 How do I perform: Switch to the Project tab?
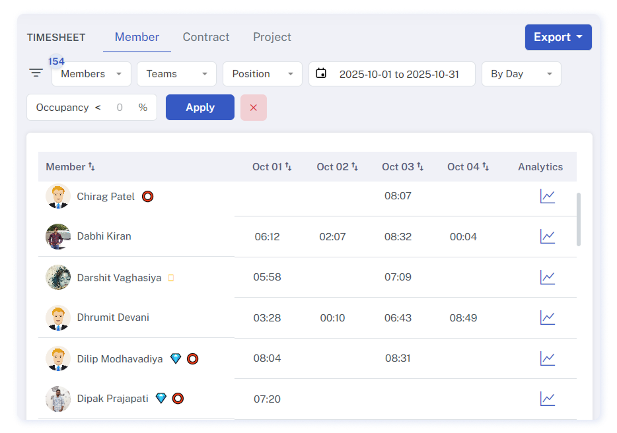pos(272,37)
